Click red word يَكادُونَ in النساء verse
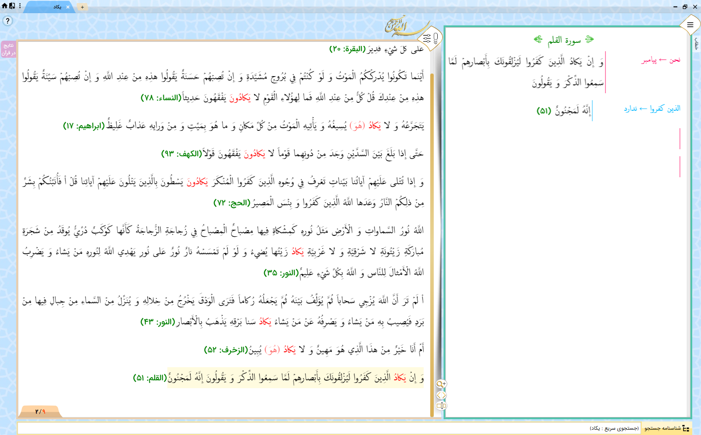Screen dimensions: 701x435 [x=240, y=98]
